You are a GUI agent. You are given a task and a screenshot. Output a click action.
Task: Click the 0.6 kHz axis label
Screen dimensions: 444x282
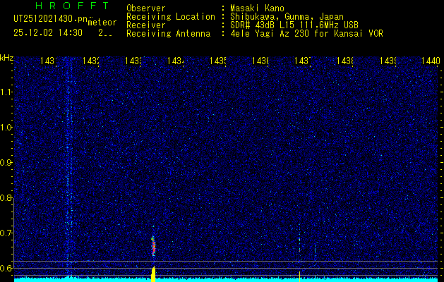[7, 268]
